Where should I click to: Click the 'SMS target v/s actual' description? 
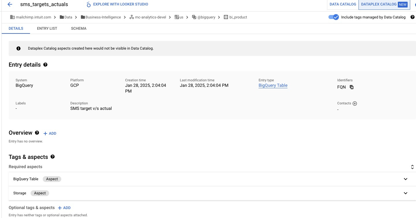91,108
